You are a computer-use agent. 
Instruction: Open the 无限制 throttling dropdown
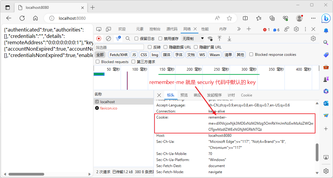[x=193, y=39]
